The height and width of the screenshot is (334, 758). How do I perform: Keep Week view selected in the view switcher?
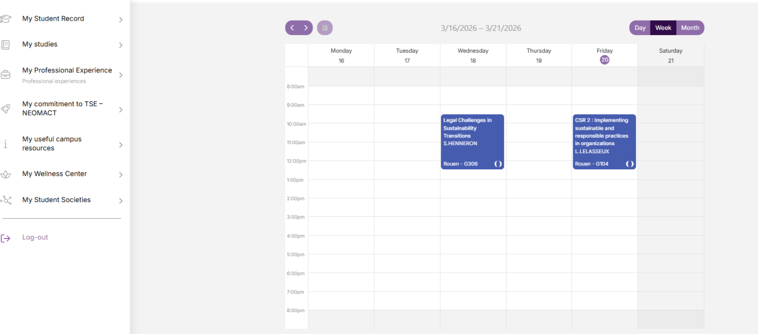coord(663,28)
